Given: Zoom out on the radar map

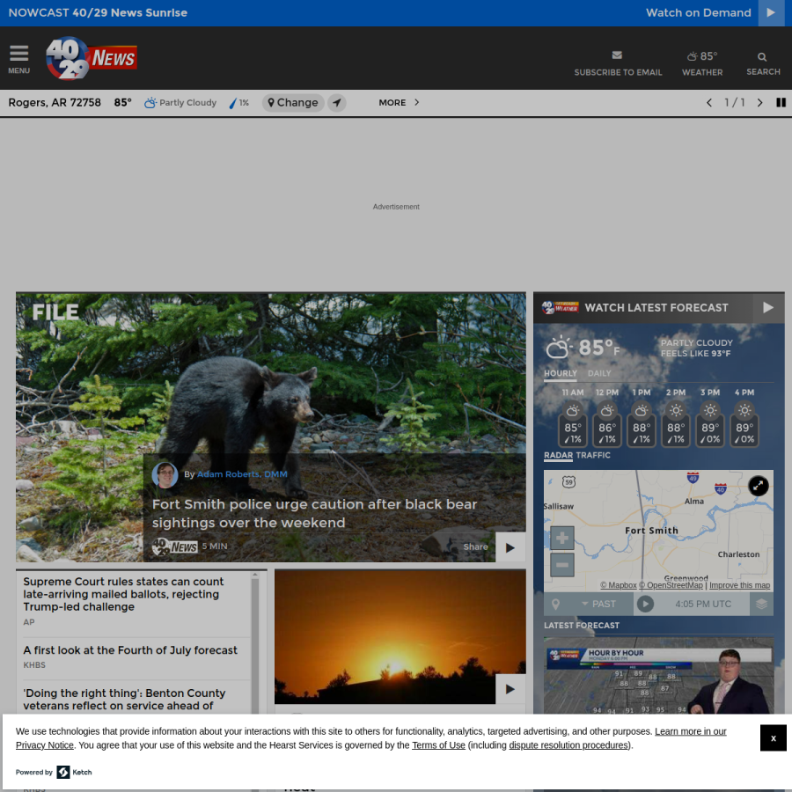Looking at the screenshot, I should [x=561, y=565].
